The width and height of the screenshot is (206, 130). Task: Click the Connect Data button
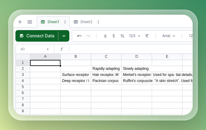pos(37,36)
